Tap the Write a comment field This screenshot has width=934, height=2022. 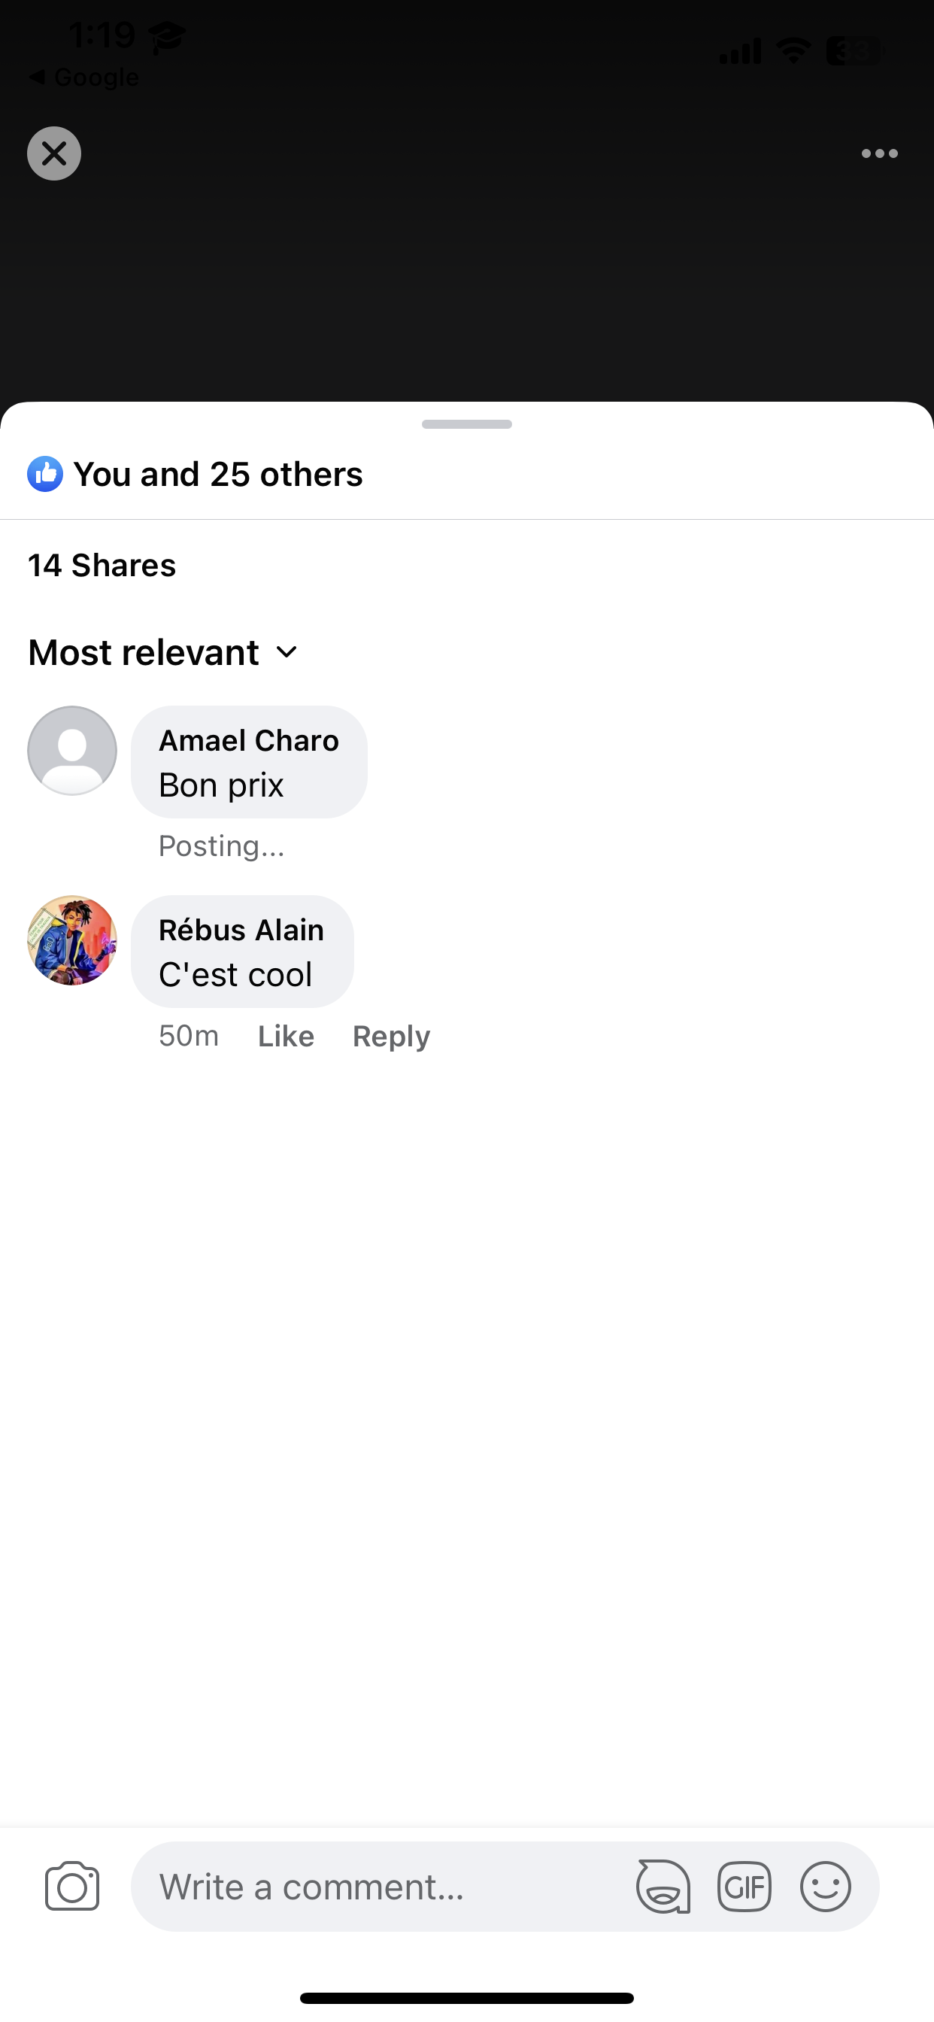pos(377,1886)
